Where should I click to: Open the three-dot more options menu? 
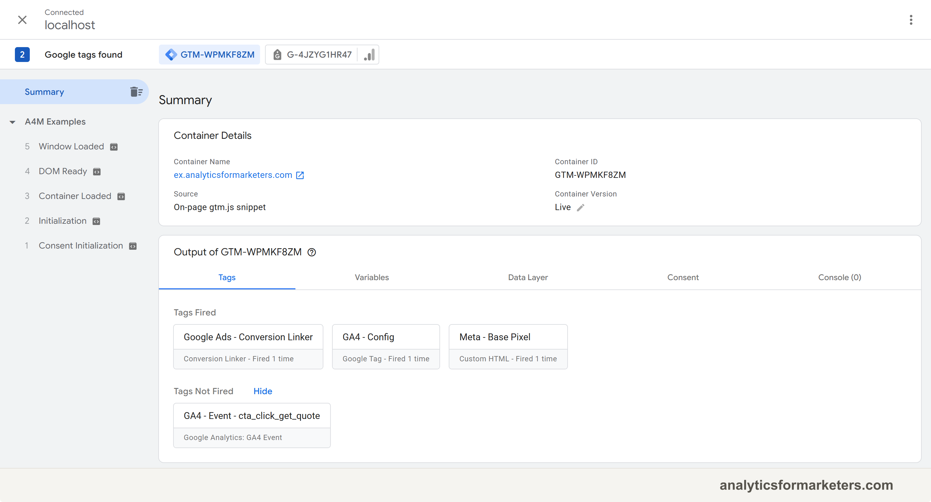[911, 20]
